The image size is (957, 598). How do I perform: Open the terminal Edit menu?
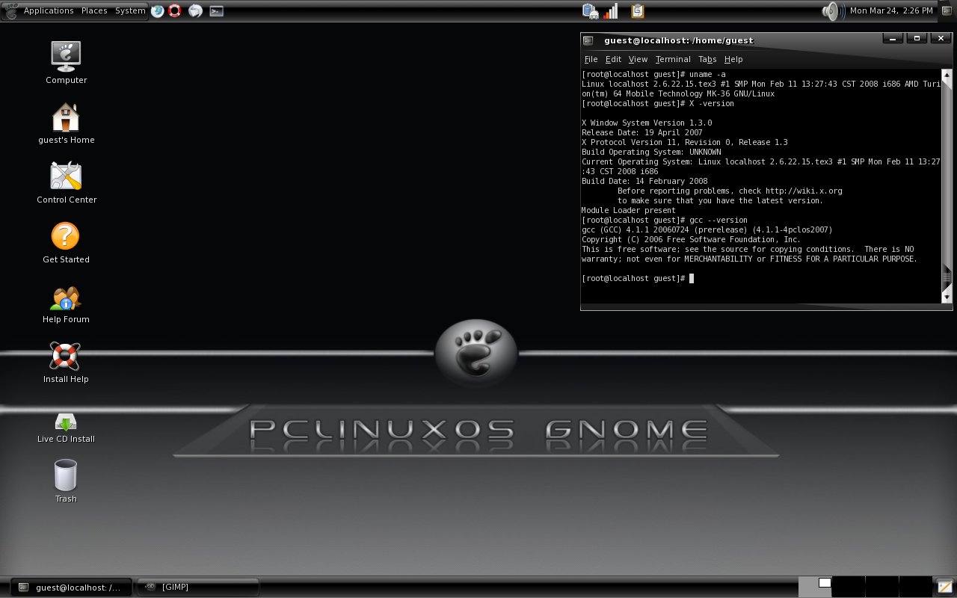(x=613, y=59)
